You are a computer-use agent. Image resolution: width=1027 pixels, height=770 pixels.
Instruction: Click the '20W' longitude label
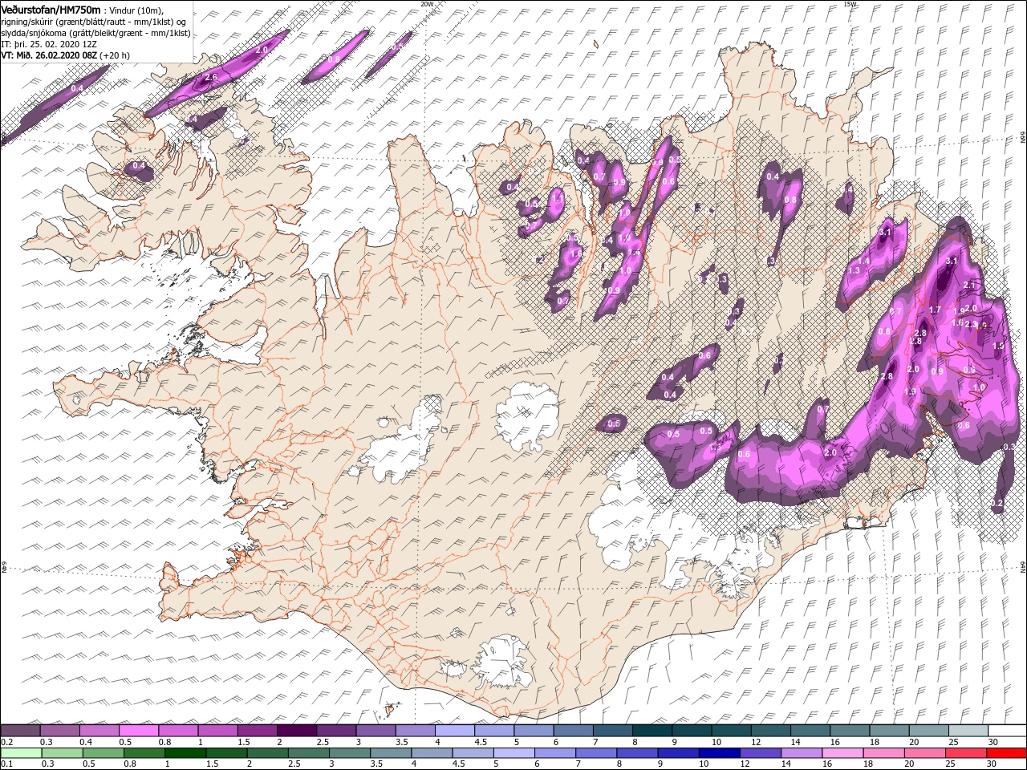pyautogui.click(x=427, y=4)
